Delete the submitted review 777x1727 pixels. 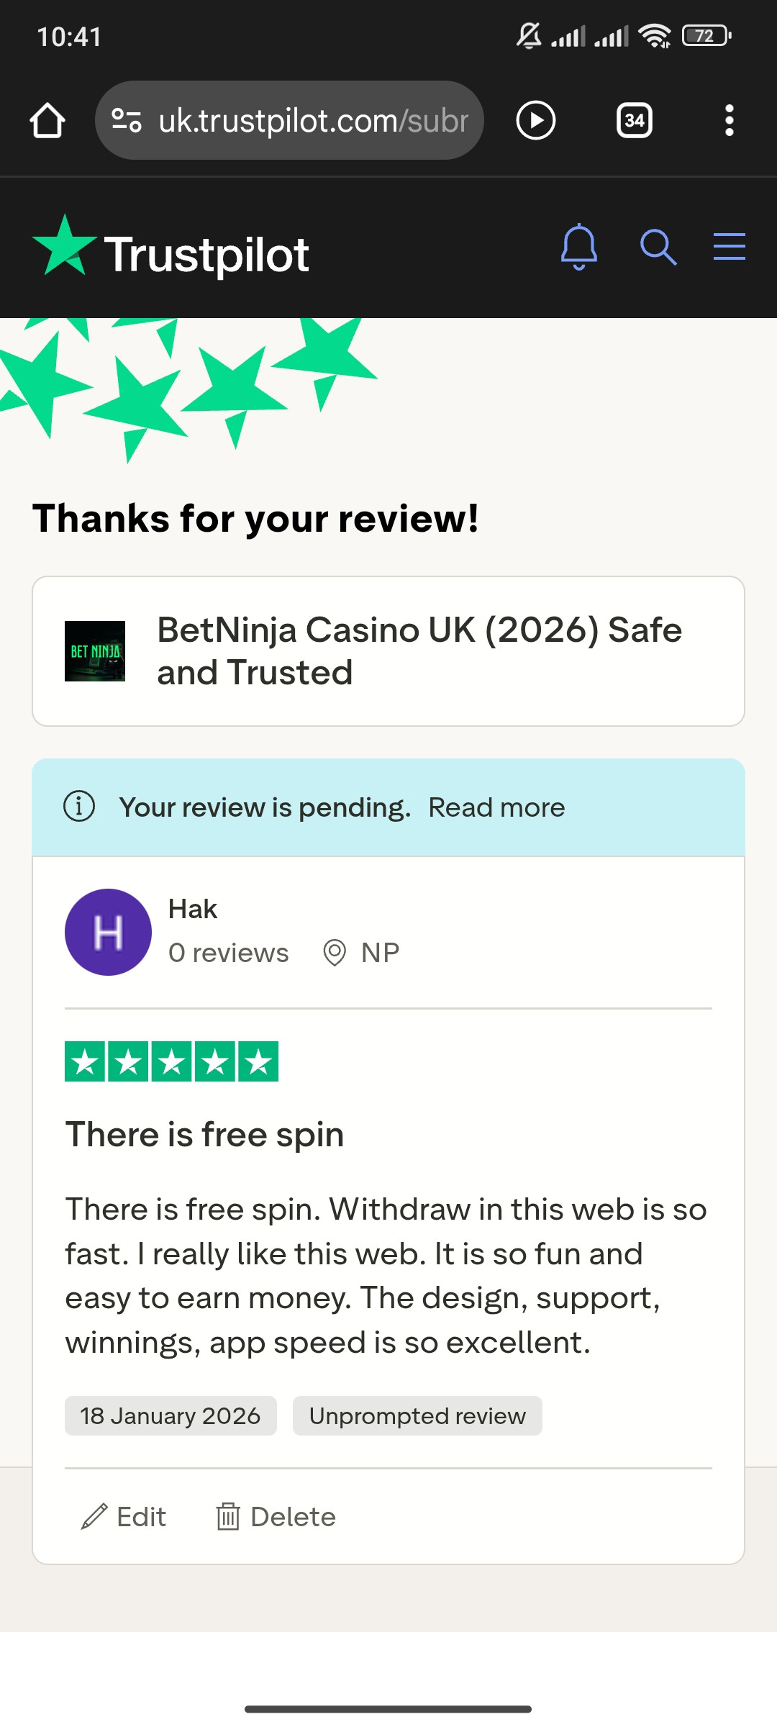(x=276, y=1517)
